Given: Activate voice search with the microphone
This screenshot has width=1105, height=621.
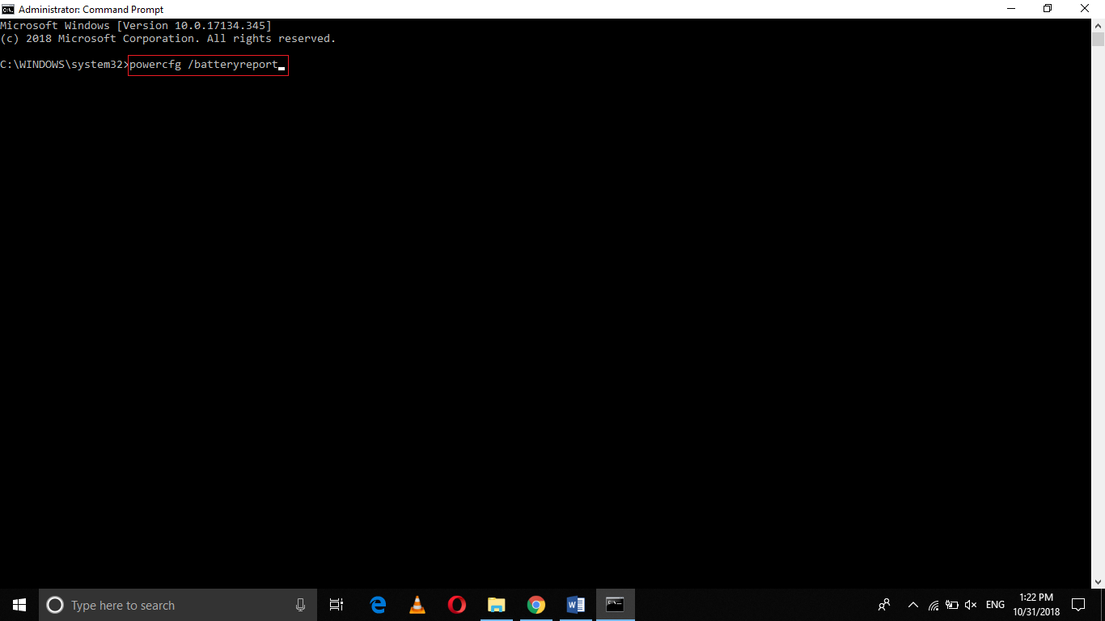Looking at the screenshot, I should [x=300, y=604].
